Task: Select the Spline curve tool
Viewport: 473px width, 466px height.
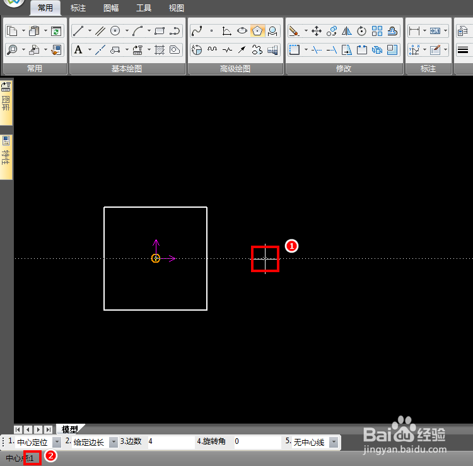Action: (197, 31)
